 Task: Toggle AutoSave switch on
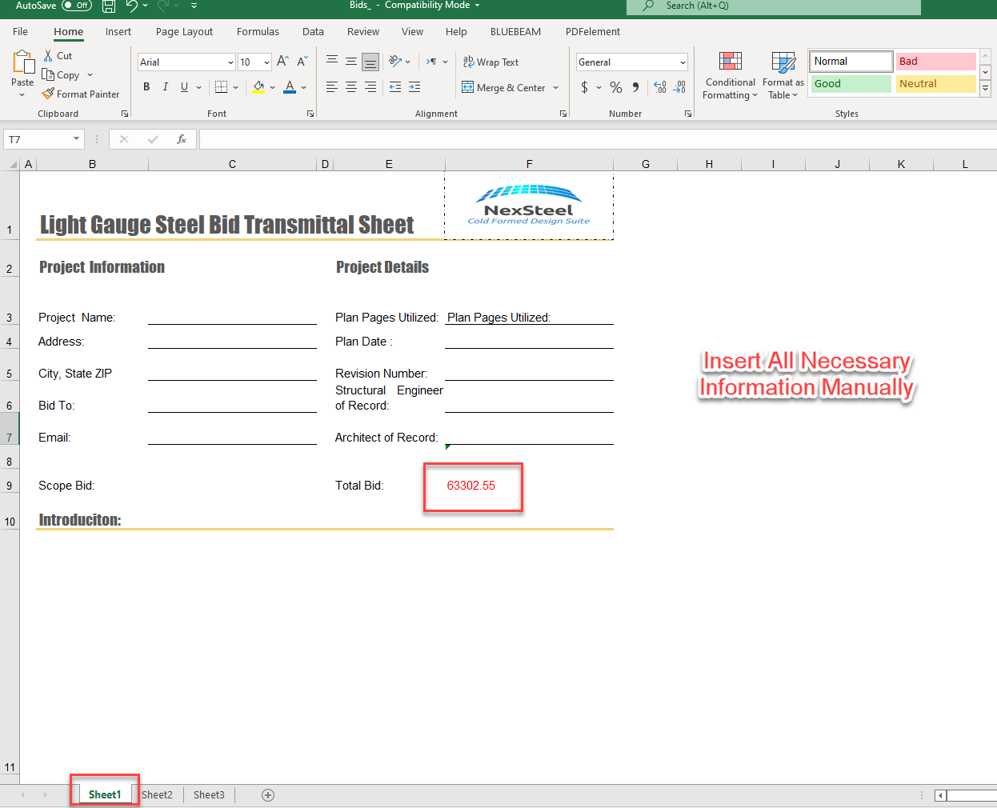click(x=77, y=6)
